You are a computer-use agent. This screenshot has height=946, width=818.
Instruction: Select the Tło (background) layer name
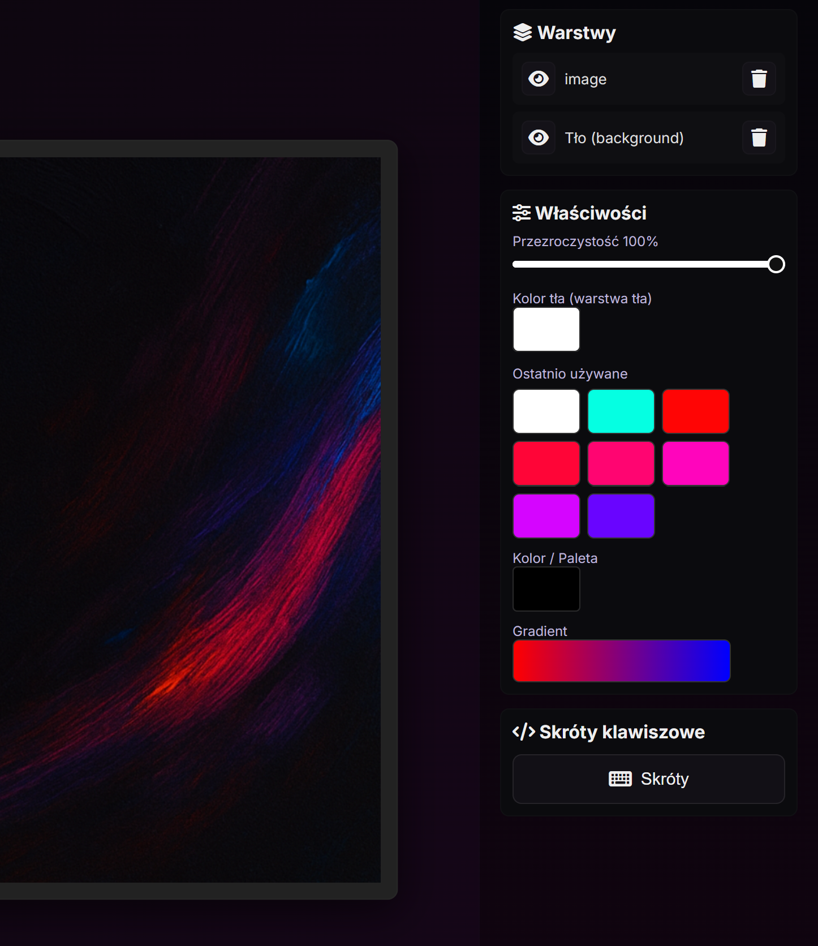click(624, 138)
